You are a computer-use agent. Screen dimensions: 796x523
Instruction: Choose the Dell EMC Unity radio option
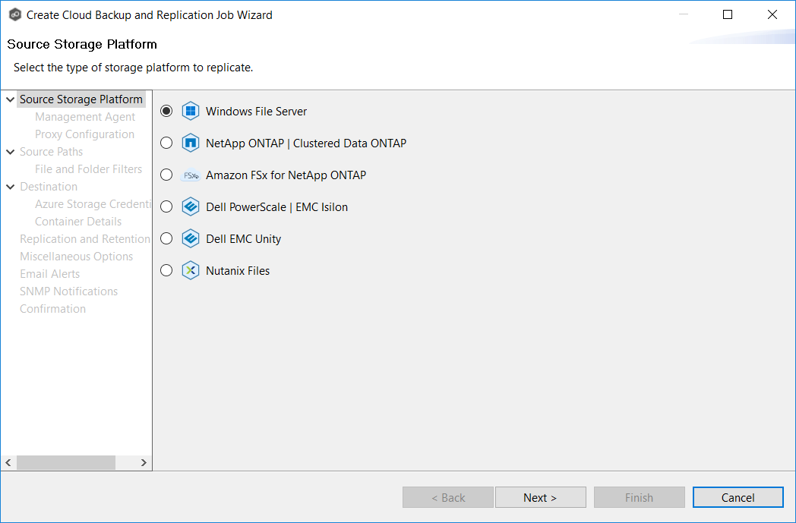[166, 239]
